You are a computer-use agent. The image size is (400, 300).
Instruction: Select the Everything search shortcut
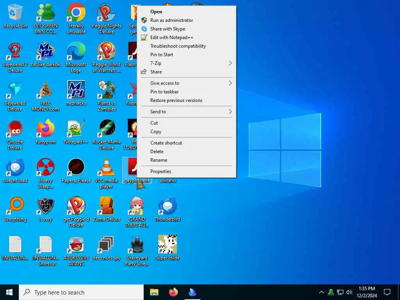point(15,209)
